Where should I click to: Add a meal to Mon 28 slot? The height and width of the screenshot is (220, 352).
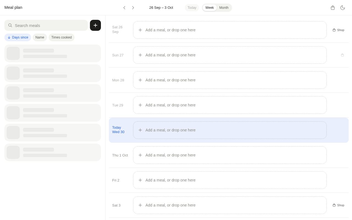coord(230,80)
